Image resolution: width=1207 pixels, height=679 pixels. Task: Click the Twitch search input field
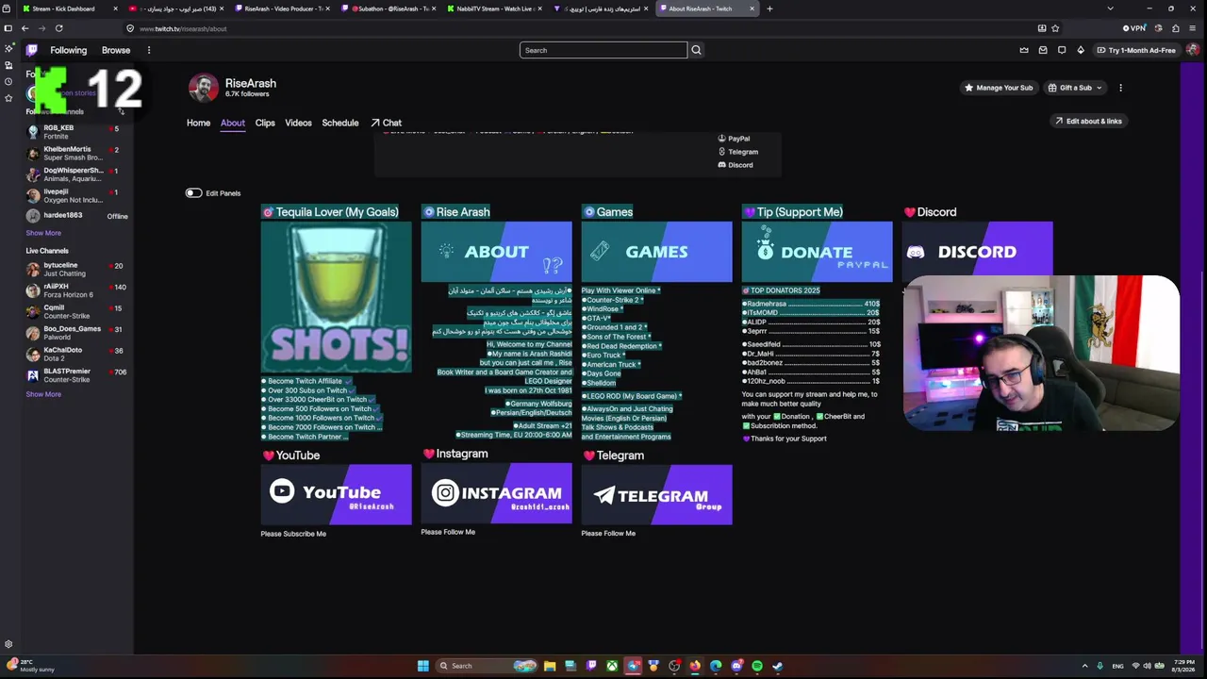click(x=603, y=50)
